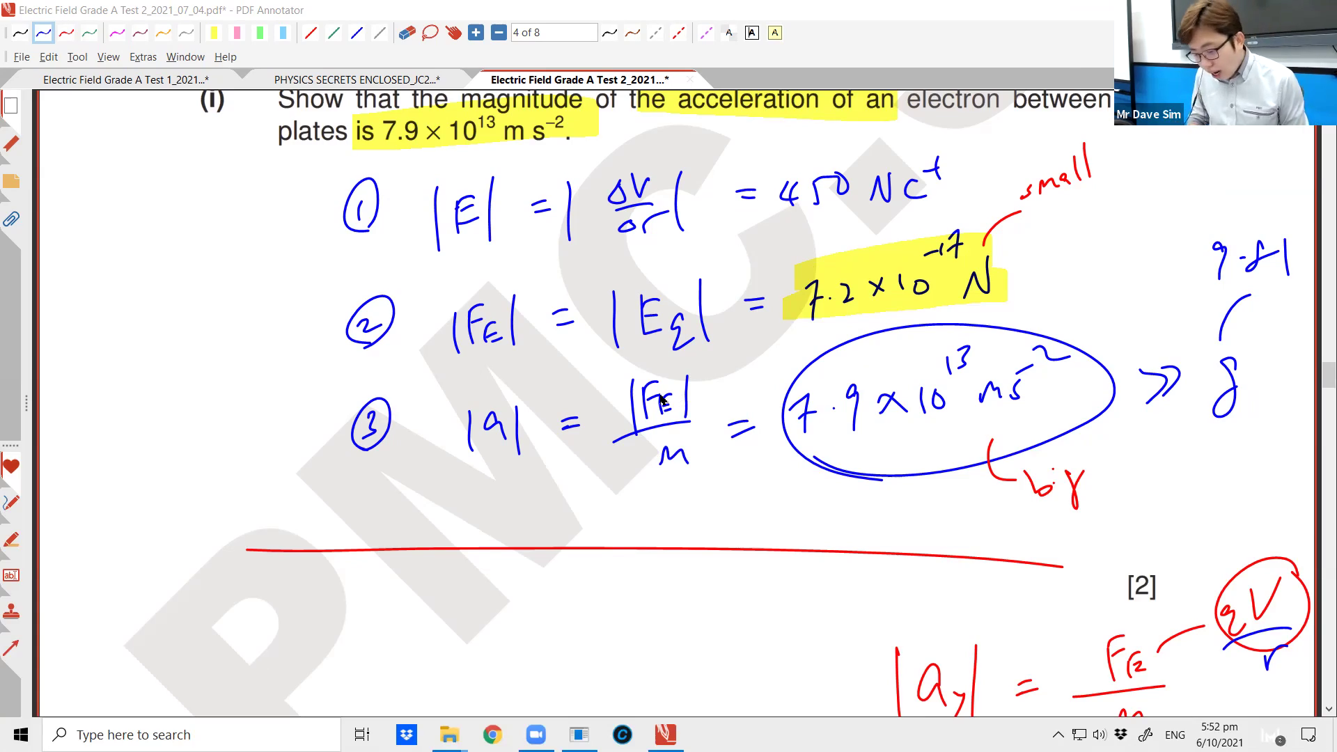The width and height of the screenshot is (1337, 752).
Task: Select the red straight line tool
Action: [x=311, y=32]
